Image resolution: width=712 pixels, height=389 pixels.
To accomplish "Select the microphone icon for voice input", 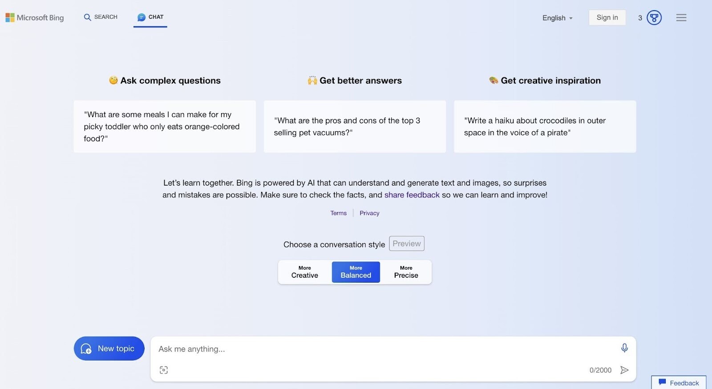I will (624, 348).
